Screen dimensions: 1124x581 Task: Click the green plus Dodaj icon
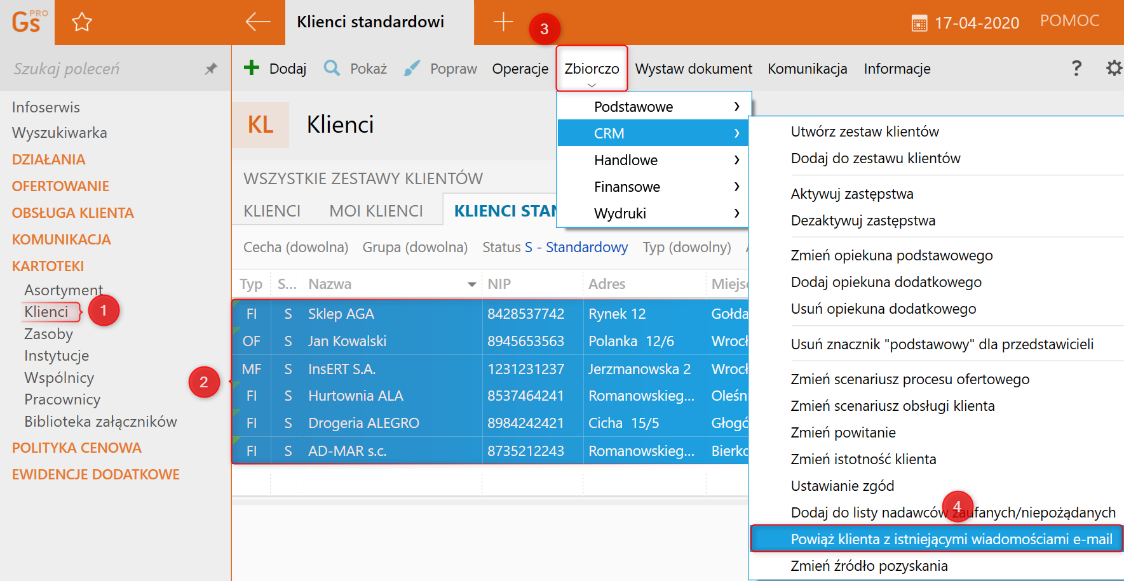point(252,67)
